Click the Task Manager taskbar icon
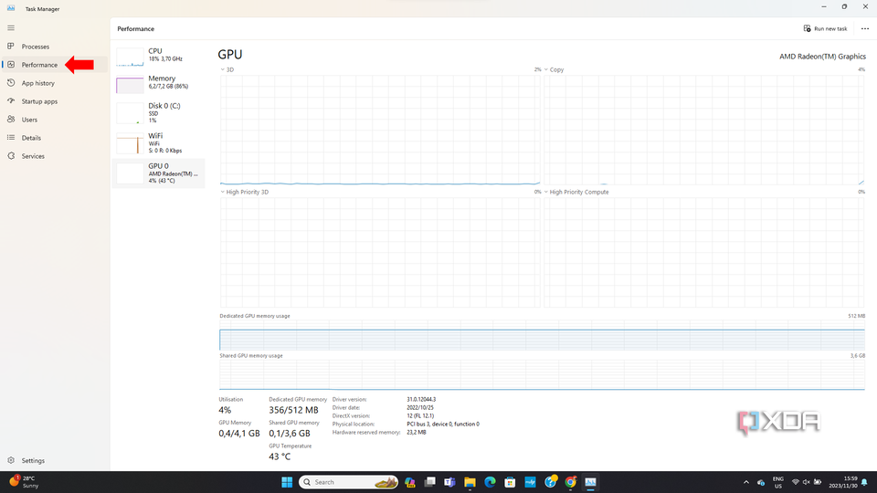The height and width of the screenshot is (493, 877). pos(591,482)
